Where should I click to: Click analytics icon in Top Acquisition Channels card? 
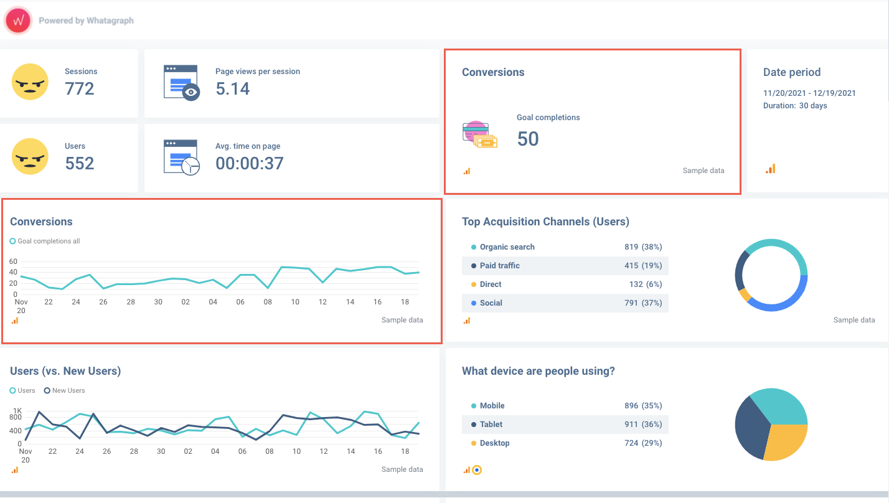[x=467, y=320]
